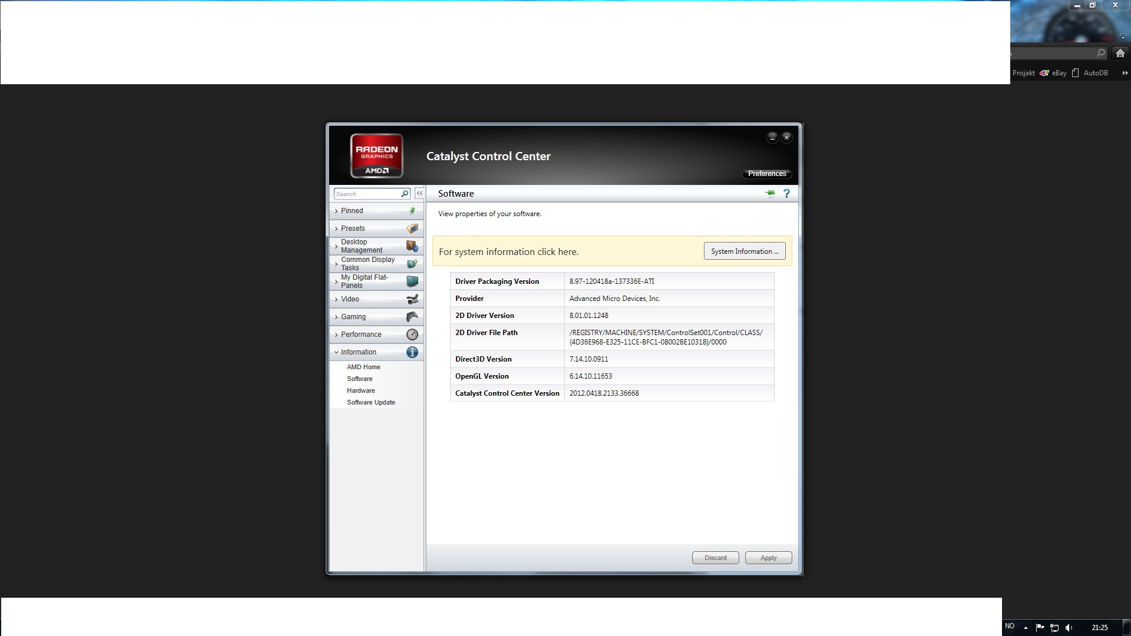Image resolution: width=1131 pixels, height=636 pixels.
Task: Click the Action Center flag tray icon
Action: tap(1040, 628)
